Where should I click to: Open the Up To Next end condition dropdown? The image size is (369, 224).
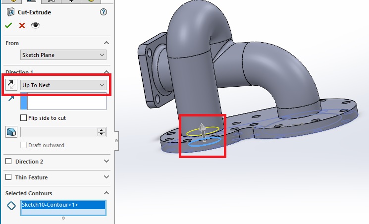[63, 85]
